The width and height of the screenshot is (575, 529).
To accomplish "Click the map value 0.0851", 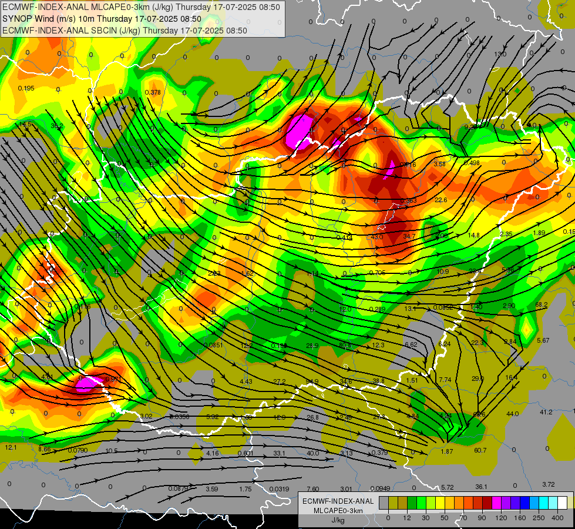I will tap(213, 345).
